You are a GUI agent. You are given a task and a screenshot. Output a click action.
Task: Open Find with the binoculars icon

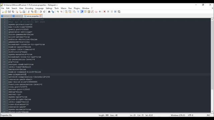coord(49,12)
